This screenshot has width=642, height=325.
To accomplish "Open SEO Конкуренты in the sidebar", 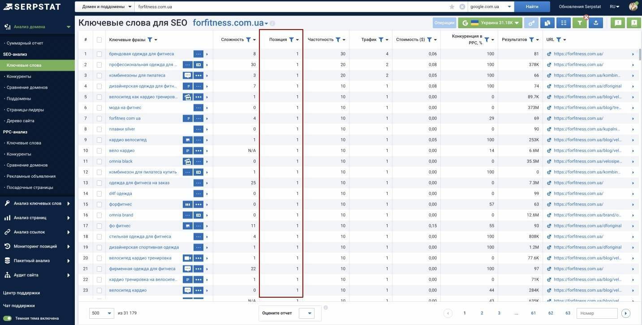I will pos(19,76).
